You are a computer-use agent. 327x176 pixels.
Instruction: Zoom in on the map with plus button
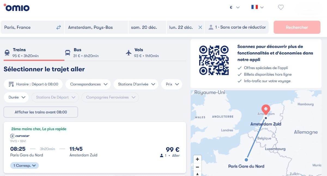tap(197, 159)
